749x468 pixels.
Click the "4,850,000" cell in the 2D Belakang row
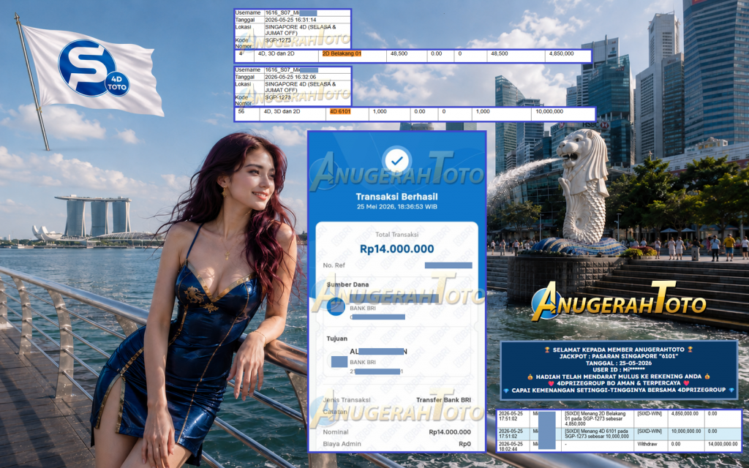click(x=561, y=54)
